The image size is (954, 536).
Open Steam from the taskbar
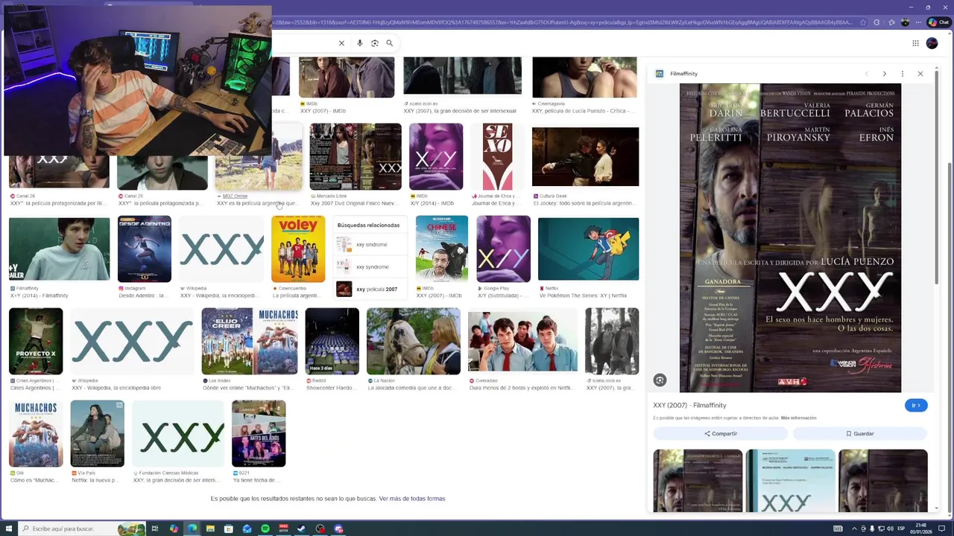302,529
